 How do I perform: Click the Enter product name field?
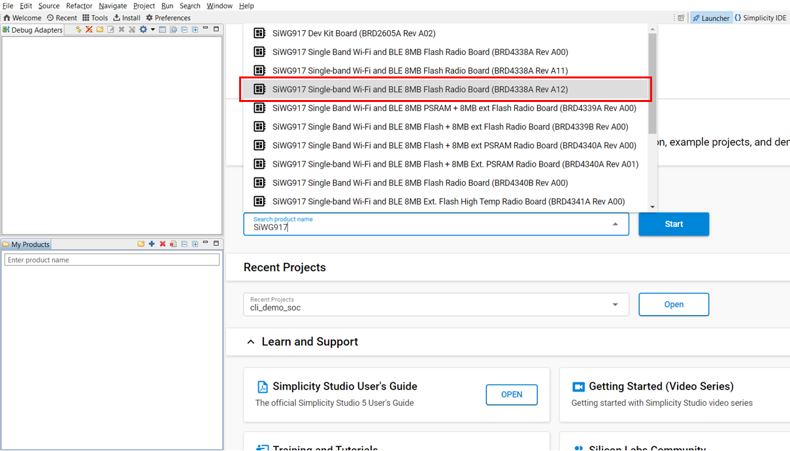click(112, 260)
